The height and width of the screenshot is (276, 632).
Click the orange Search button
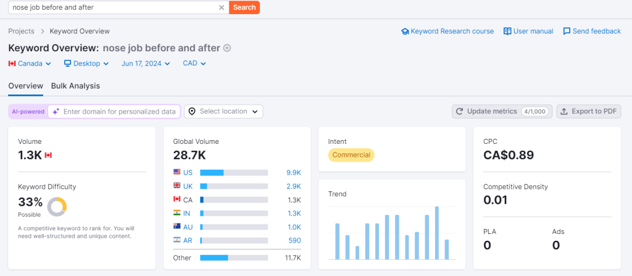tap(244, 7)
